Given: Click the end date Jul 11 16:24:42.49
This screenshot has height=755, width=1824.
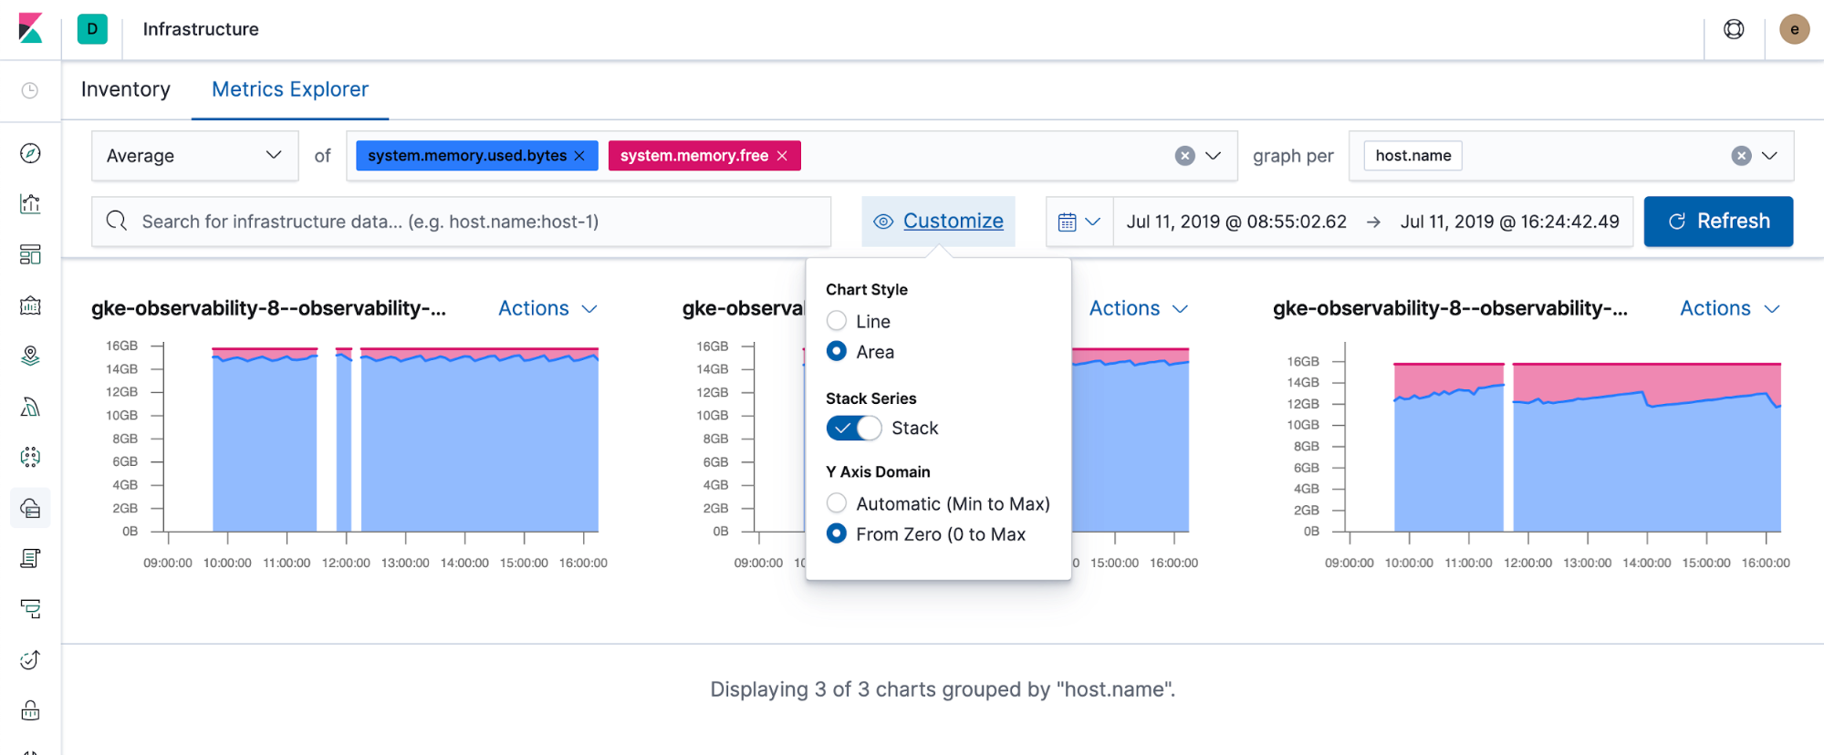Looking at the screenshot, I should click(x=1510, y=222).
